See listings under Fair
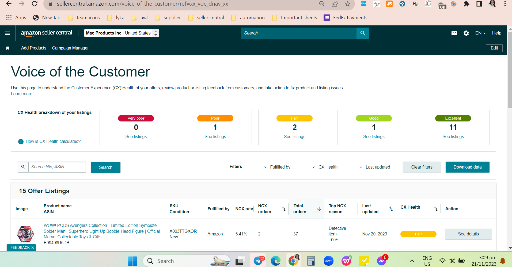This screenshot has width=512, height=267. click(294, 137)
